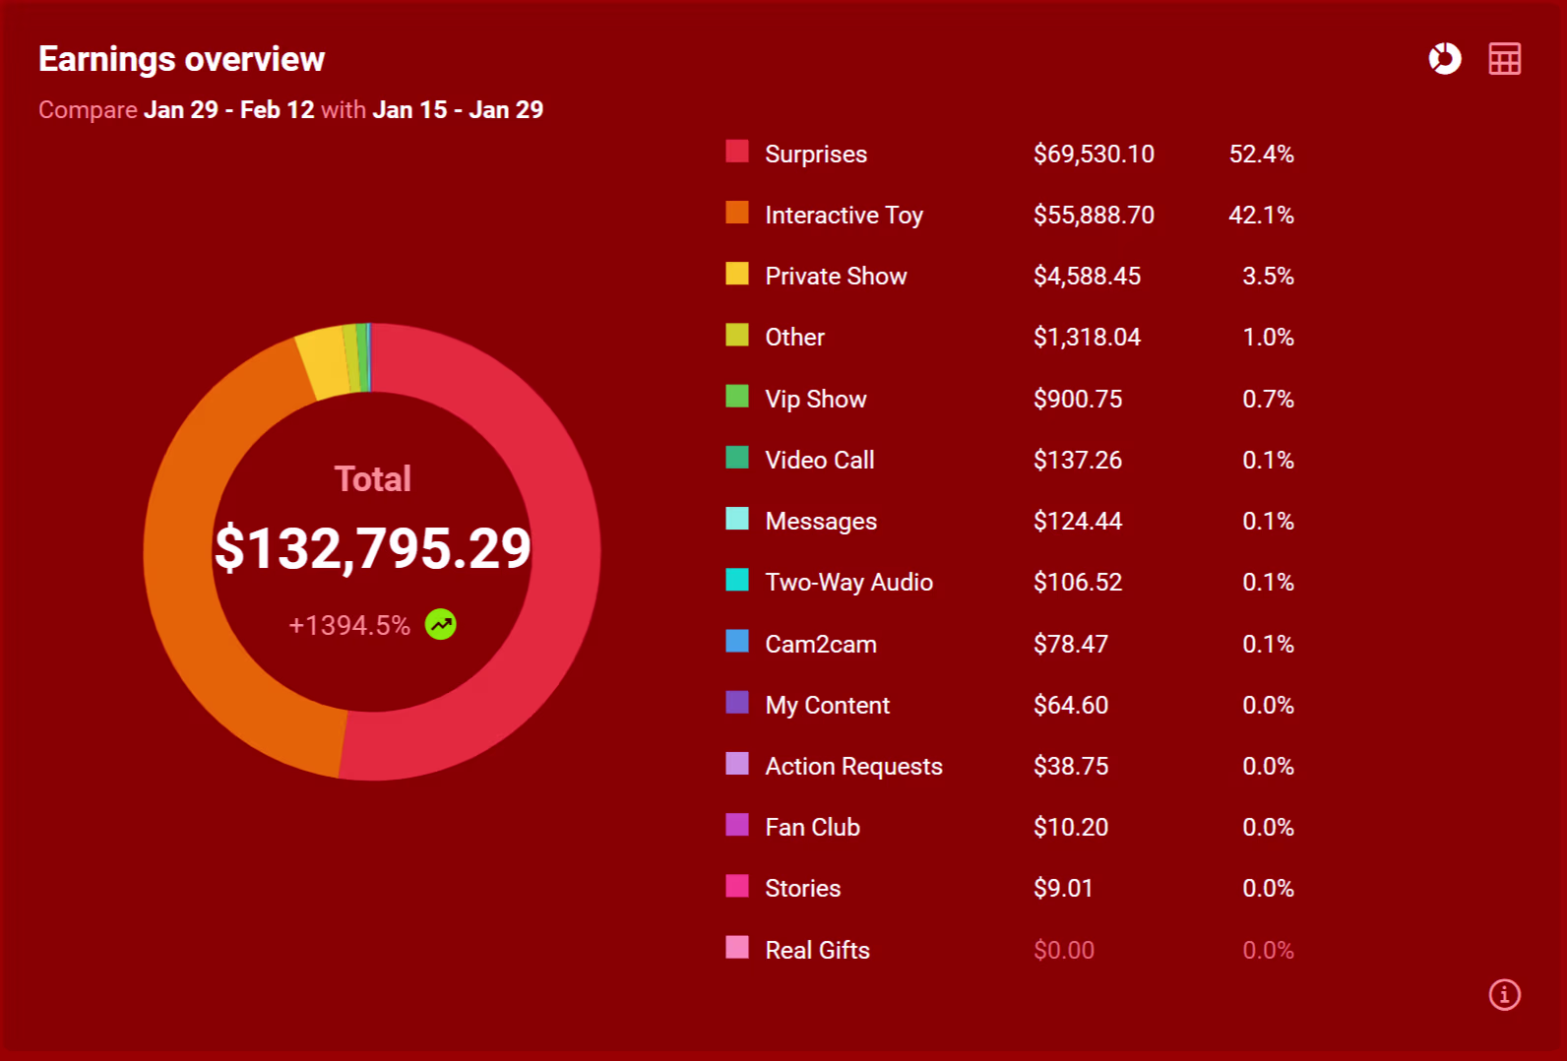Image resolution: width=1567 pixels, height=1061 pixels.
Task: Switch to donut chart view
Action: 1444,59
